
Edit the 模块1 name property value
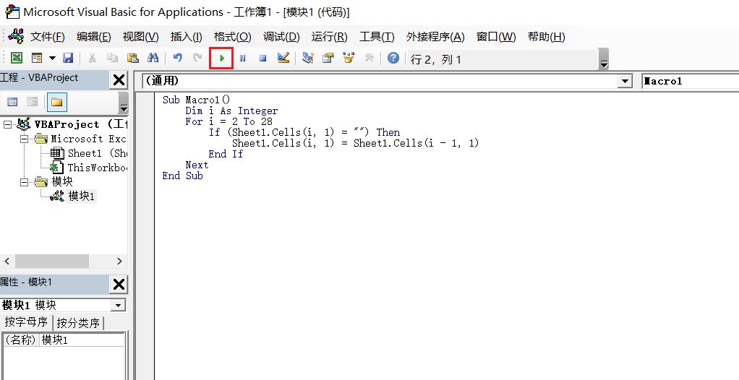[82, 340]
